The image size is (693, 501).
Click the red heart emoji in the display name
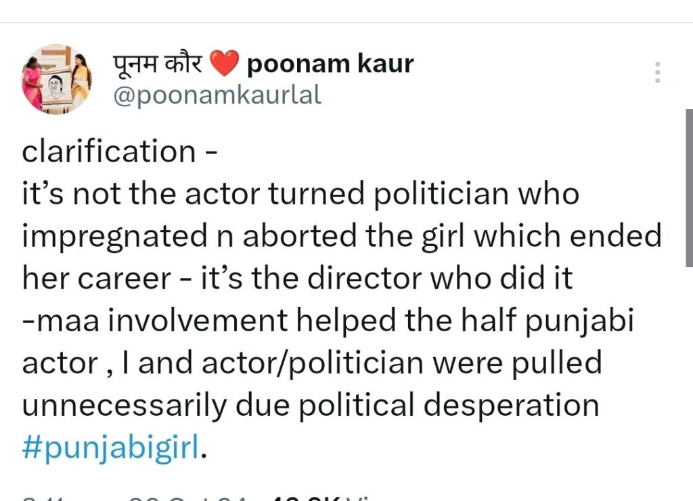225,65
